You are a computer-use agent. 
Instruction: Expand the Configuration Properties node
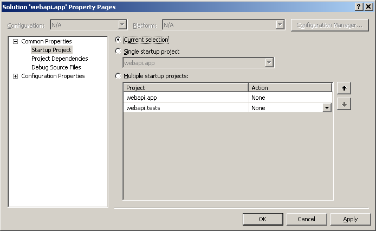coord(15,76)
